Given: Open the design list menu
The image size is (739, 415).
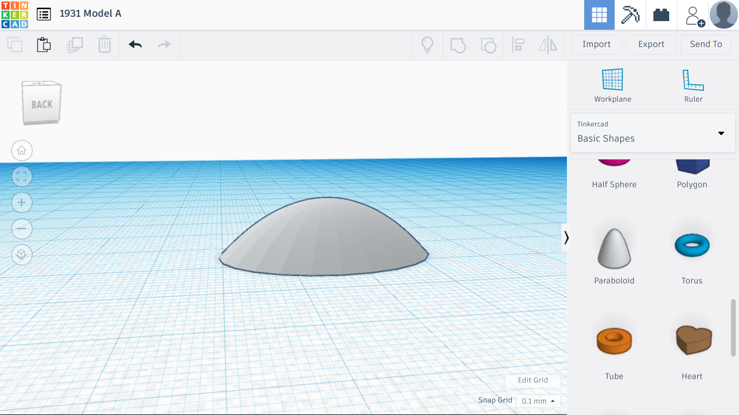Looking at the screenshot, I should (44, 14).
